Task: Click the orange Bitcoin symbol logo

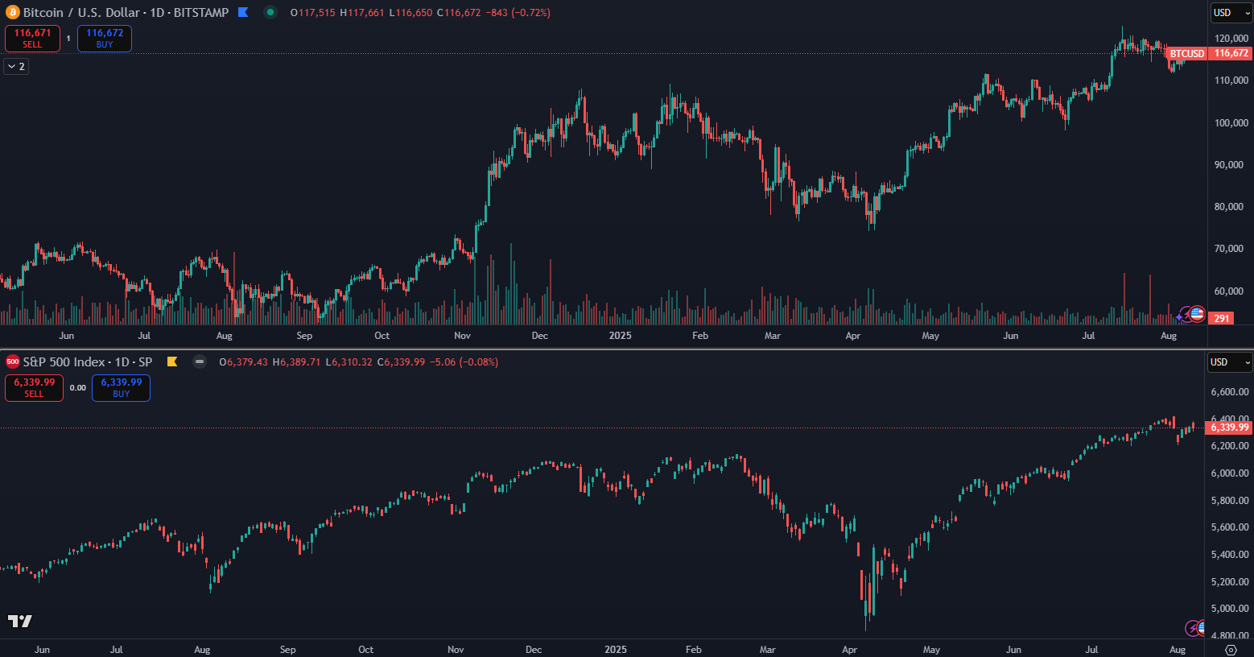Action: pyautogui.click(x=13, y=13)
